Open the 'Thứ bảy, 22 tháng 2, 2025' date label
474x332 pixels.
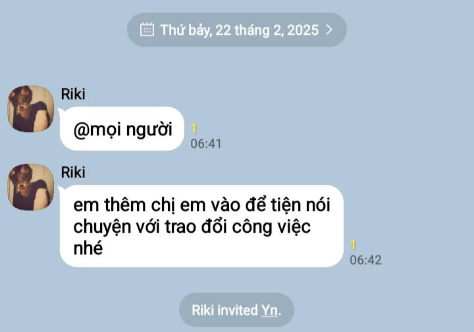[x=239, y=30]
